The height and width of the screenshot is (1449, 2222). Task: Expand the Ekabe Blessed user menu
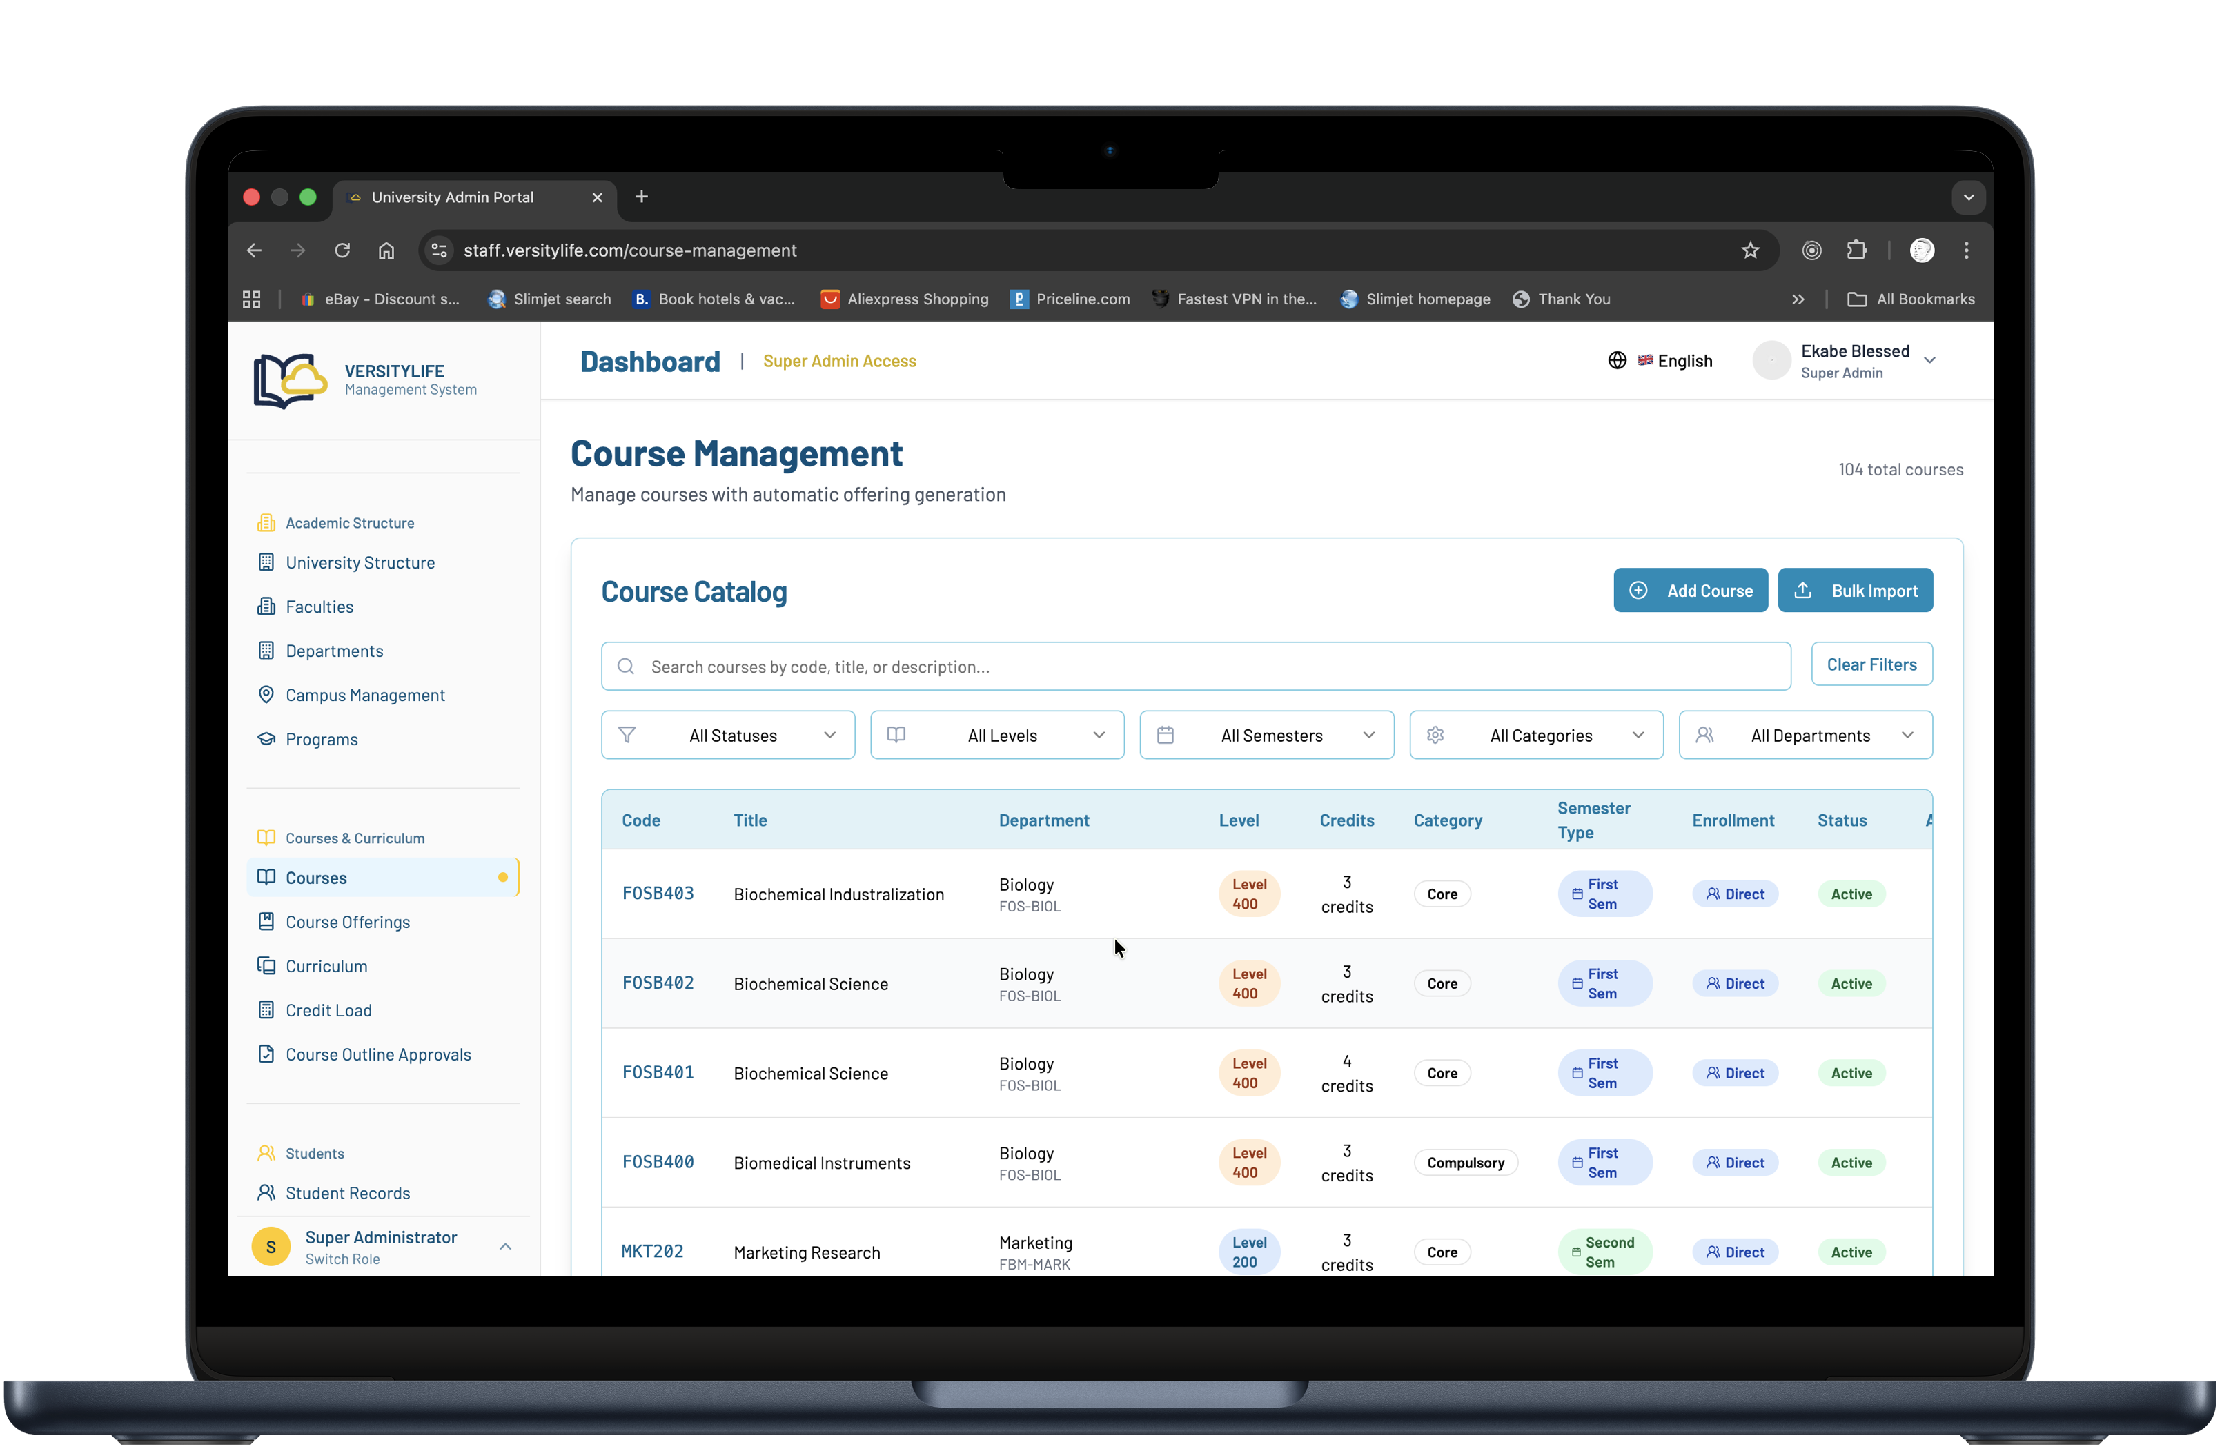click(x=1930, y=362)
